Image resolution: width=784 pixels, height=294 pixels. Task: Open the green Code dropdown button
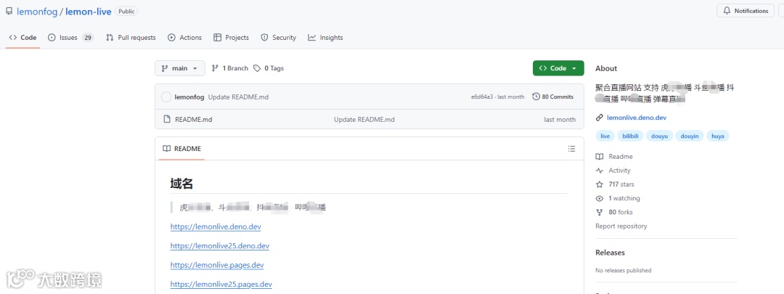[x=558, y=68]
